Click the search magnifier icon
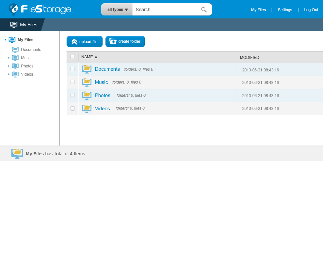 coord(204,10)
